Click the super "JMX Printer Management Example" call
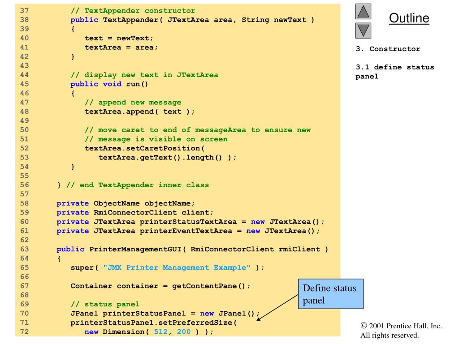459x344 pixels. pyautogui.click(x=168, y=268)
